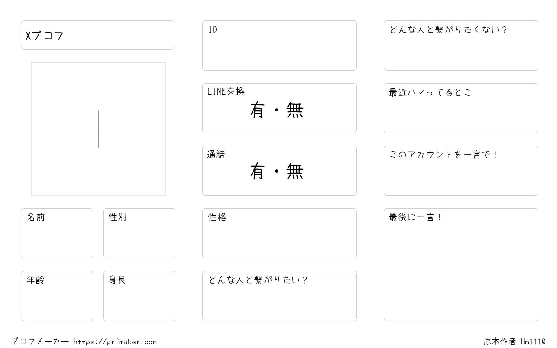
Task: Click the 性格 text box
Action: [x=279, y=233]
